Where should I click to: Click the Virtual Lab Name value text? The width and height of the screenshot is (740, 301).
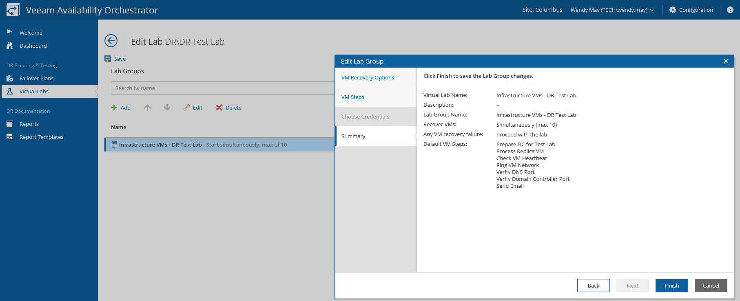point(536,95)
